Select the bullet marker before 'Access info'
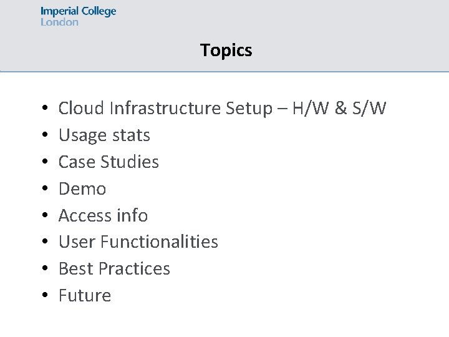 [39, 216]
